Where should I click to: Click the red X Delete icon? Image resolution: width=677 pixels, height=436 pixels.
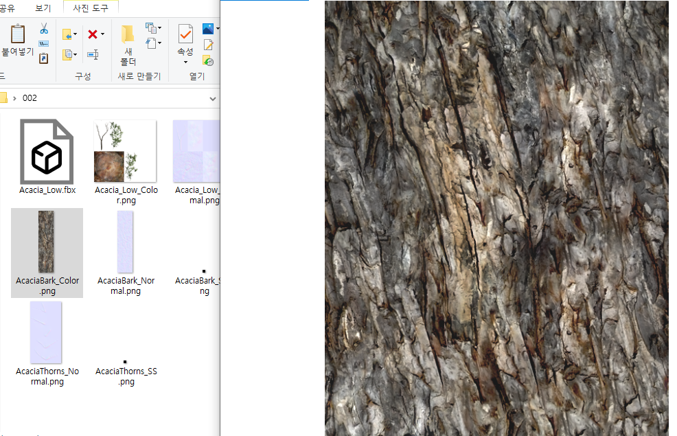93,34
